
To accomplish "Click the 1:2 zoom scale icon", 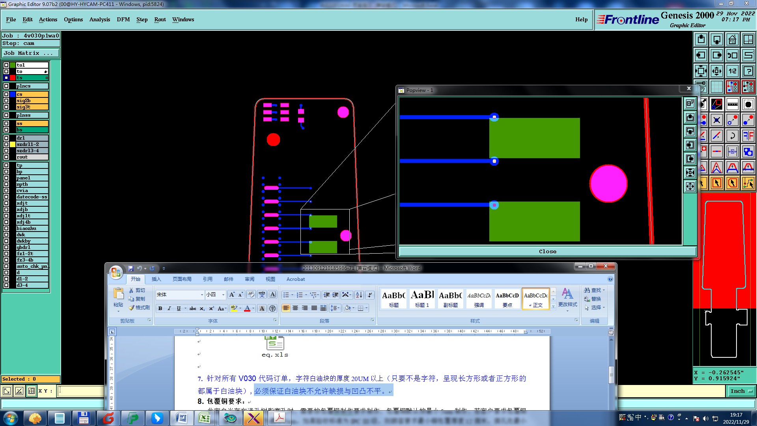I will pos(732,71).
